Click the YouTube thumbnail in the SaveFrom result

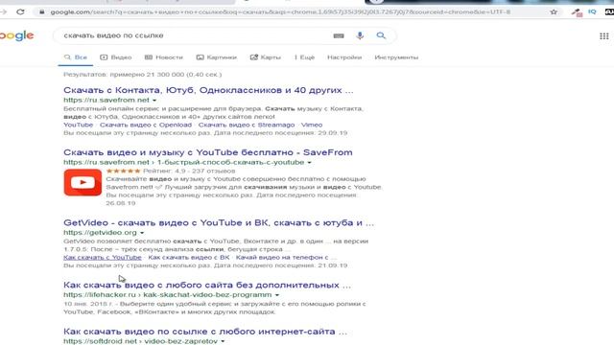point(83,182)
